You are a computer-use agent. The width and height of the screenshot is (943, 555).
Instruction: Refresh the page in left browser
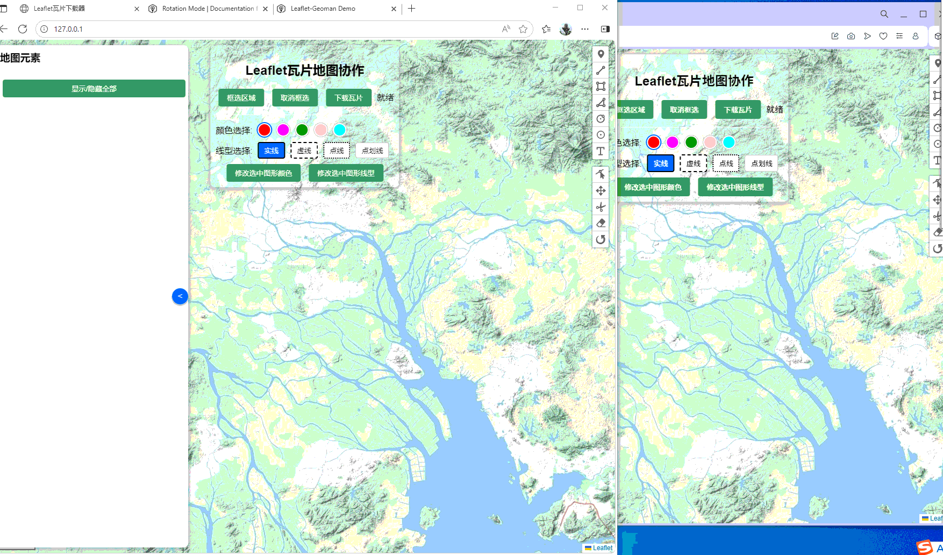(23, 29)
